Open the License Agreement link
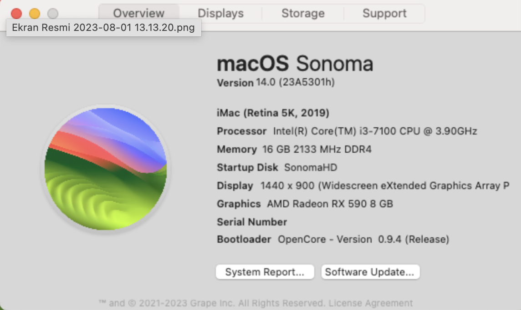 point(370,303)
